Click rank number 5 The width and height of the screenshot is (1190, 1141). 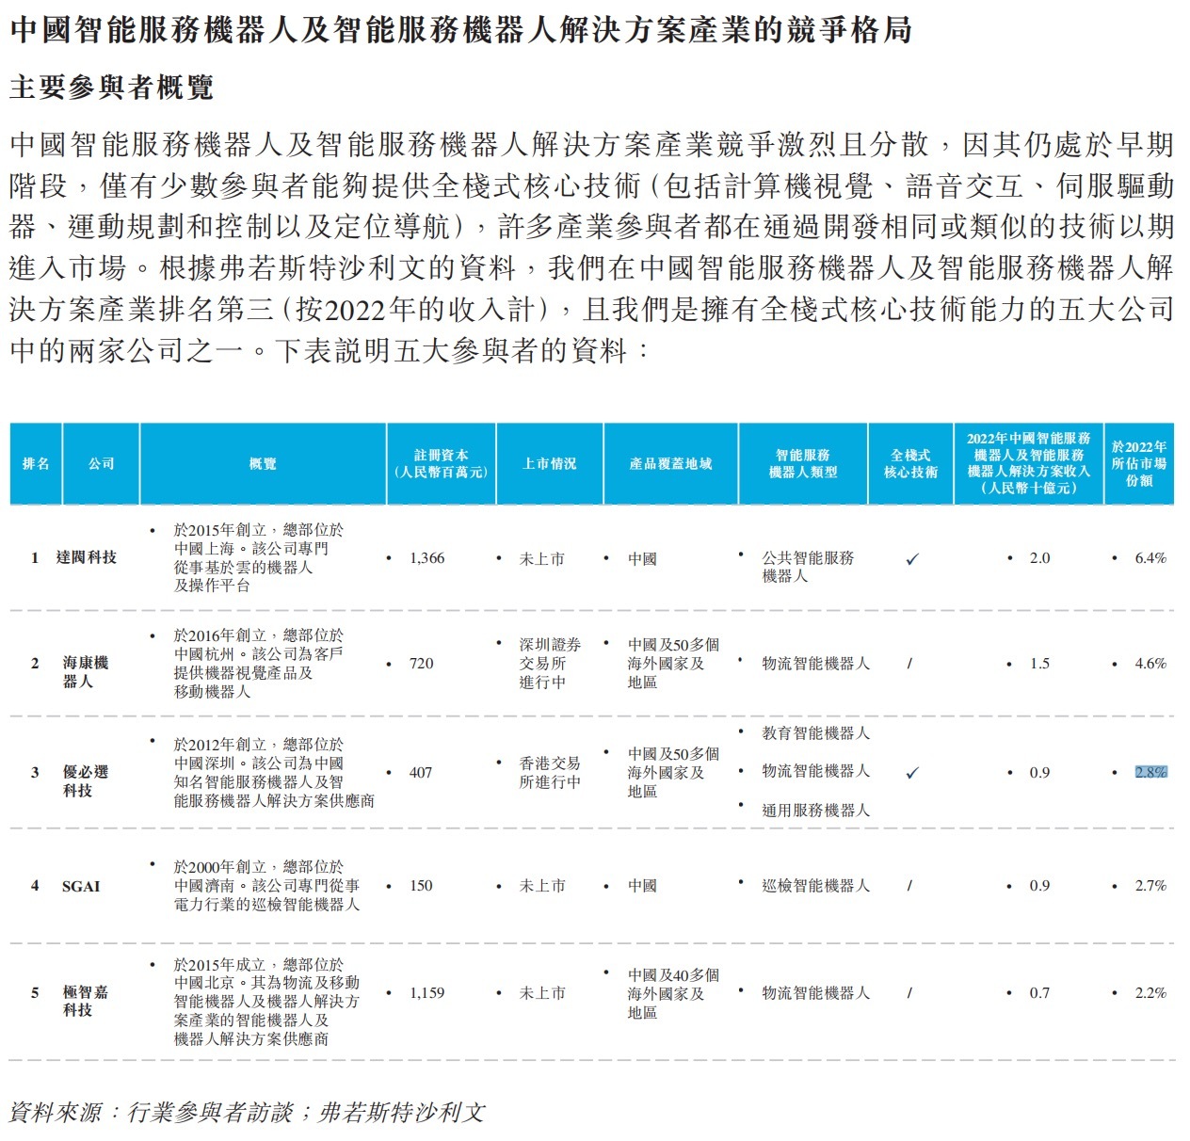tap(35, 993)
